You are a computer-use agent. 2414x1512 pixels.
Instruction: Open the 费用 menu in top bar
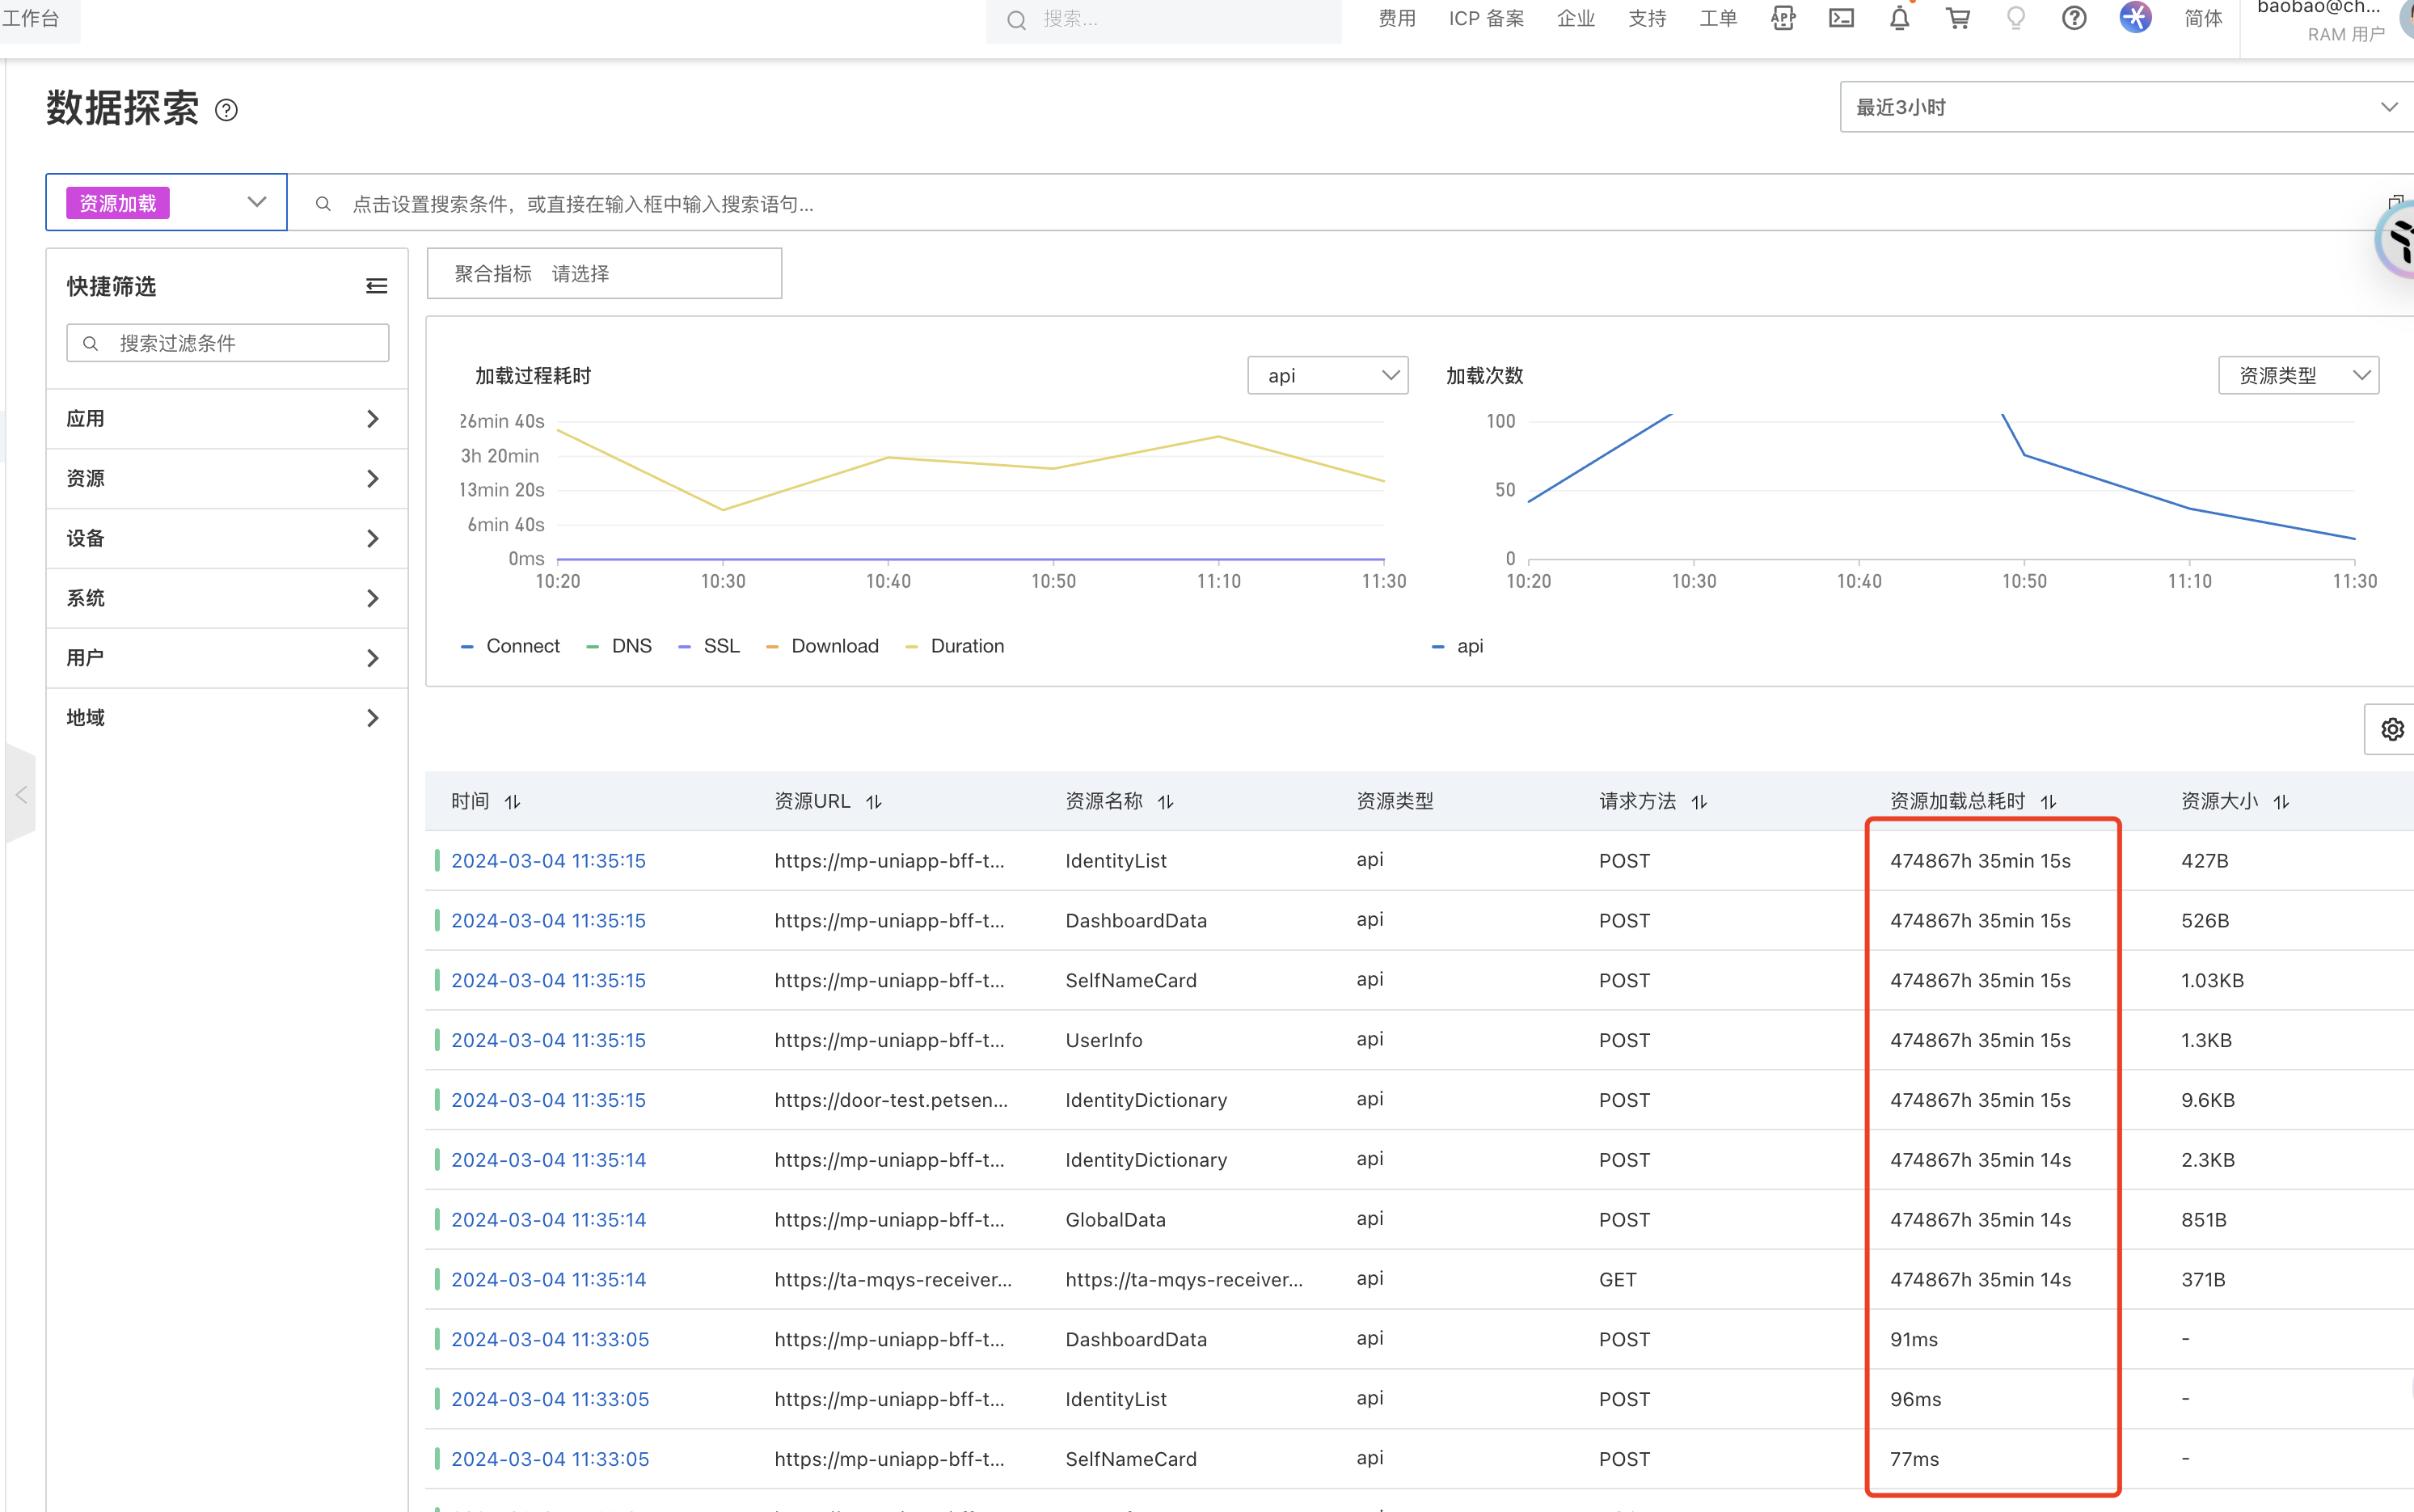[1396, 18]
